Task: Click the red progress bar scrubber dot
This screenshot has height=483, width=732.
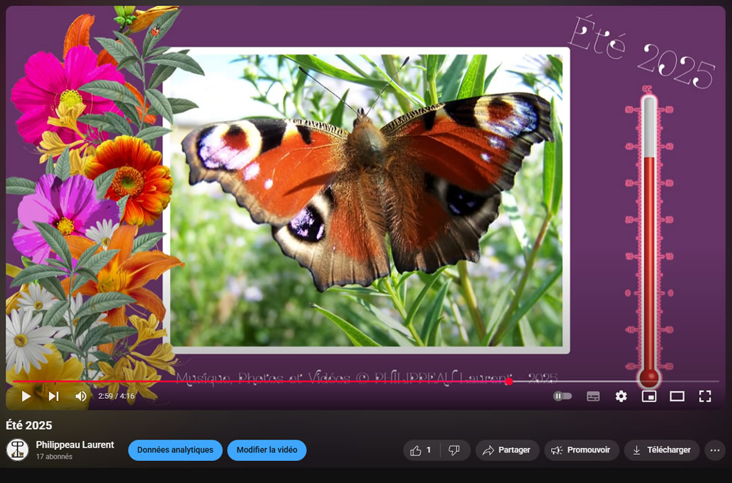Action: [x=509, y=382]
